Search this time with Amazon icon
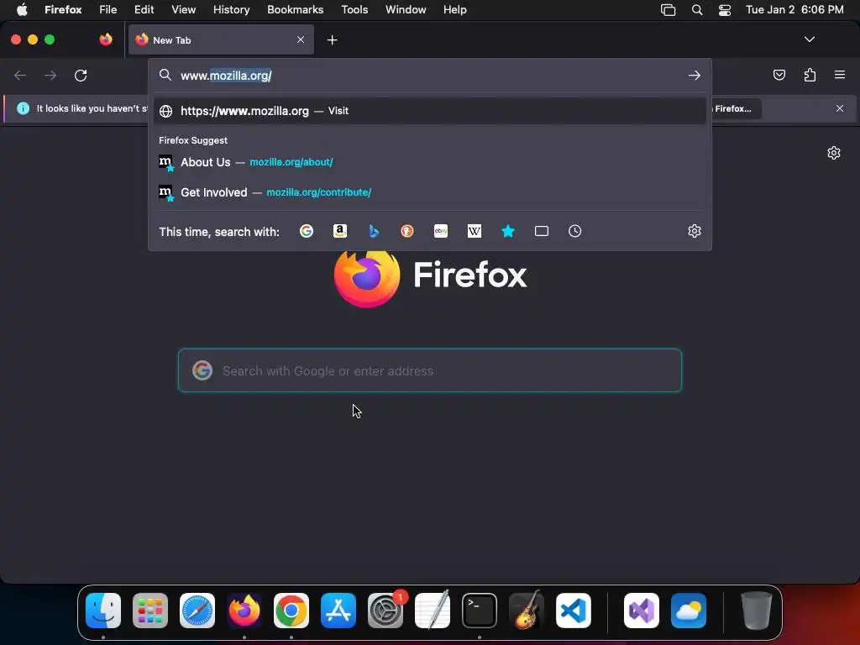Image resolution: width=860 pixels, height=645 pixels. pyautogui.click(x=340, y=232)
